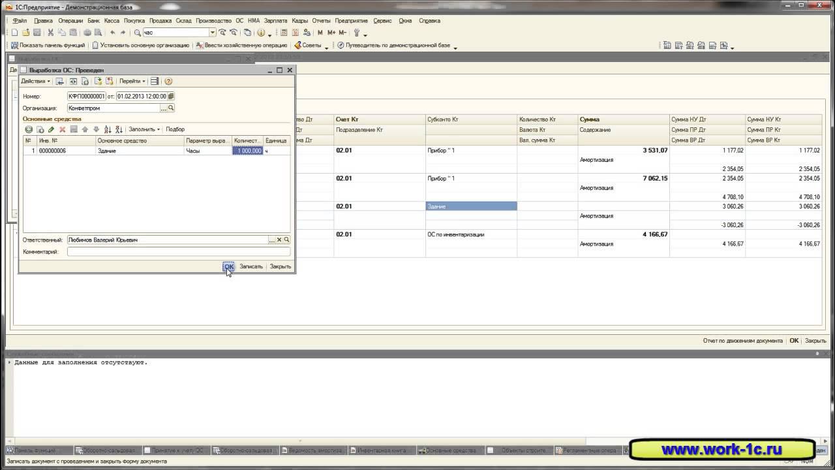835x470 pixels.
Task: Click the copy row icon in table toolbar
Action: [x=40, y=129]
